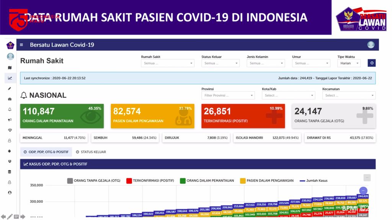Click the DIRUJUK 7,808 stat box
The height and width of the screenshot is (220, 392).
[x=196, y=137]
